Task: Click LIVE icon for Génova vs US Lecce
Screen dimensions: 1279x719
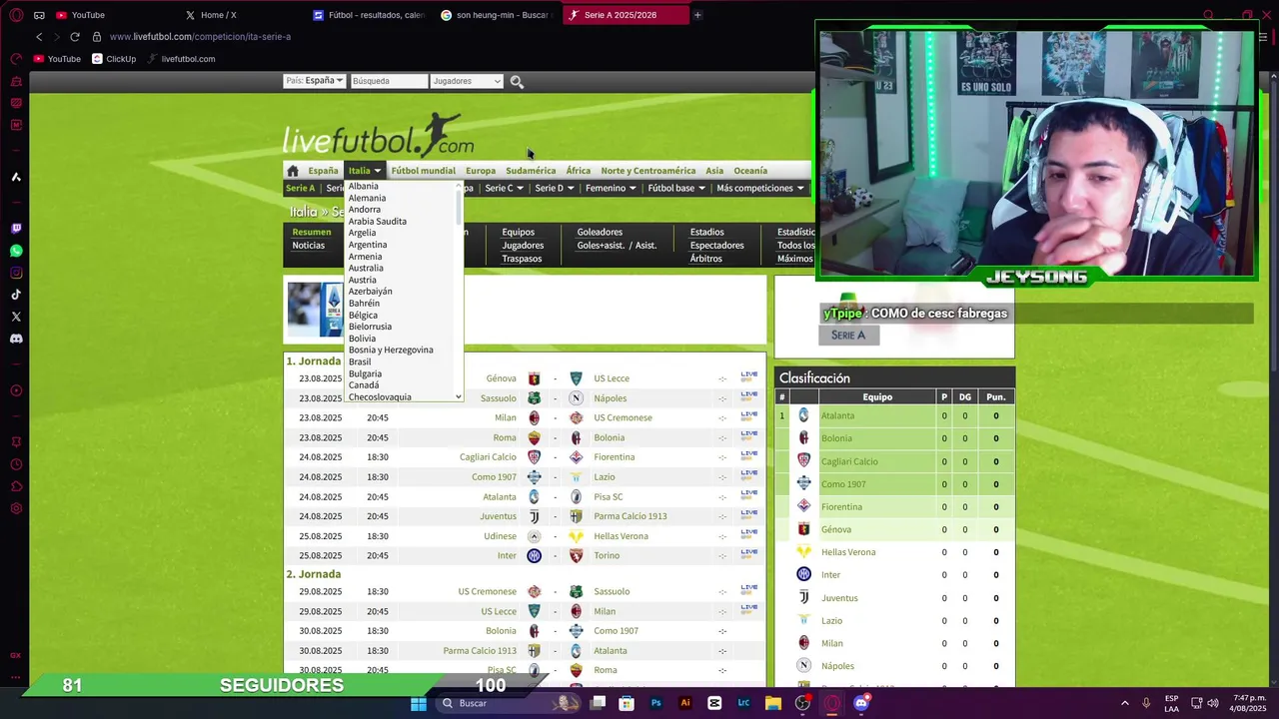Action: (x=748, y=378)
